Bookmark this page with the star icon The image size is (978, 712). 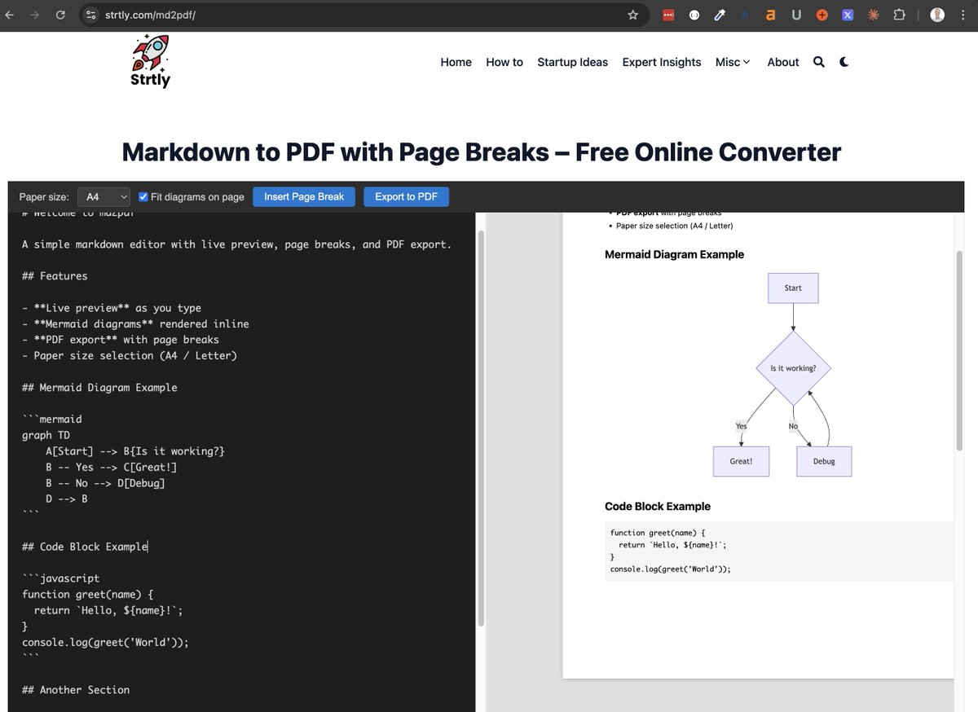633,15
